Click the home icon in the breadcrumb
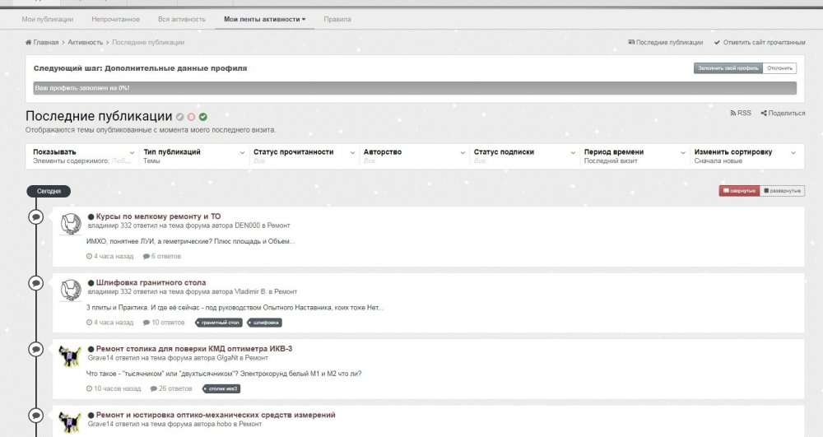The image size is (823, 437). tap(29, 42)
